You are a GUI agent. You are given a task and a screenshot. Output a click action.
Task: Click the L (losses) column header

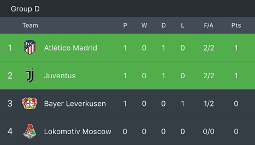coord(183,25)
